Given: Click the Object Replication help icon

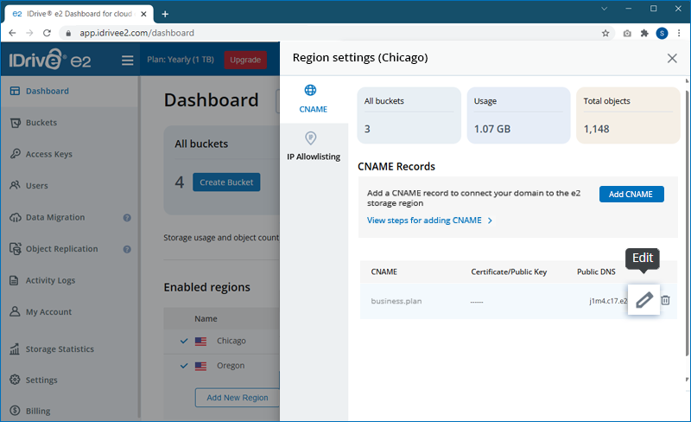Looking at the screenshot, I should click(127, 249).
